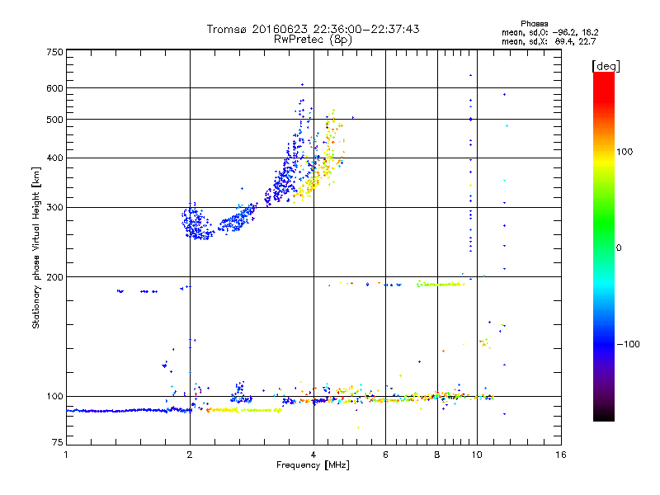The width and height of the screenshot is (660, 495).
Task: Click the x-axis tick label '4'
Action: [x=313, y=455]
